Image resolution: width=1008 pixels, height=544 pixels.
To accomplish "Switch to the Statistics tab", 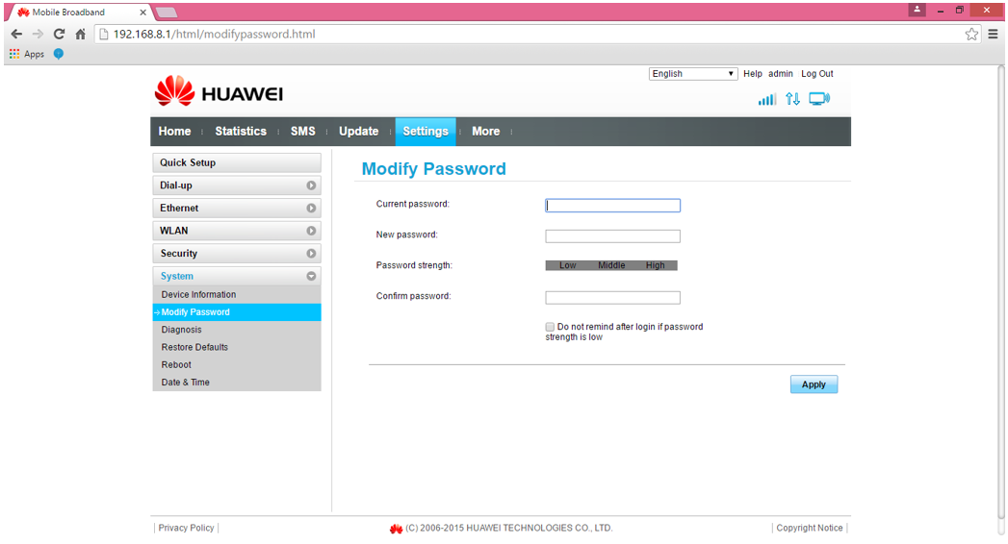I will [x=241, y=132].
